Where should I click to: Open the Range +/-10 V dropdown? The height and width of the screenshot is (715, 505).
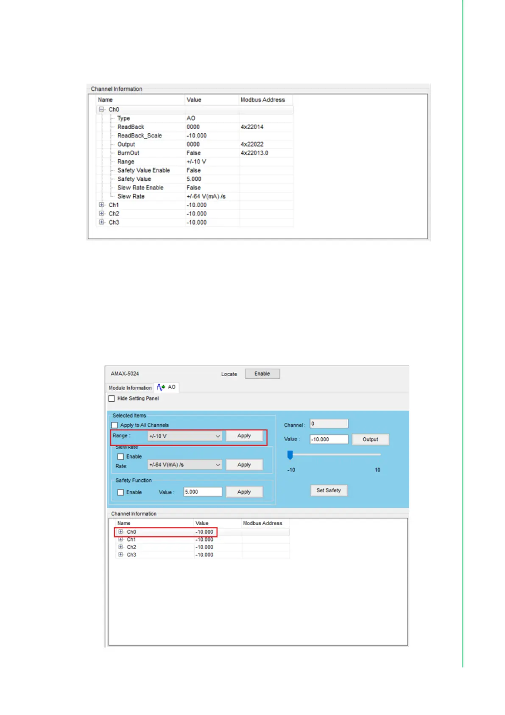point(185,436)
